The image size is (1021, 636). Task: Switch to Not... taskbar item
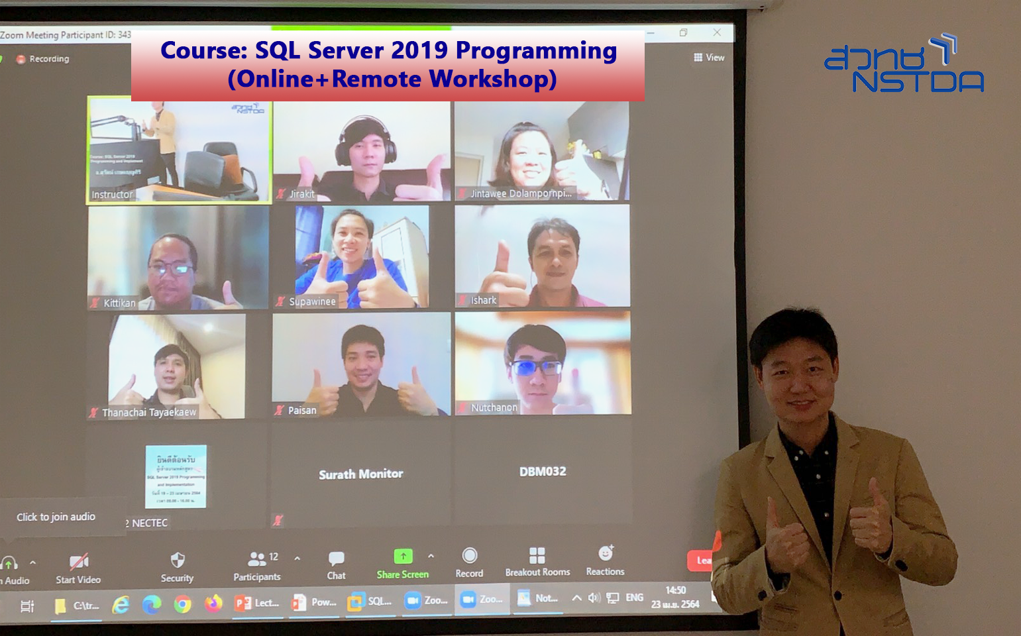[x=539, y=598]
